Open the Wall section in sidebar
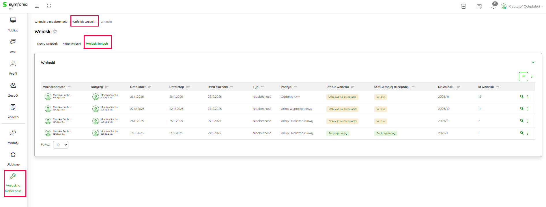The height and width of the screenshot is (207, 546). click(x=13, y=42)
